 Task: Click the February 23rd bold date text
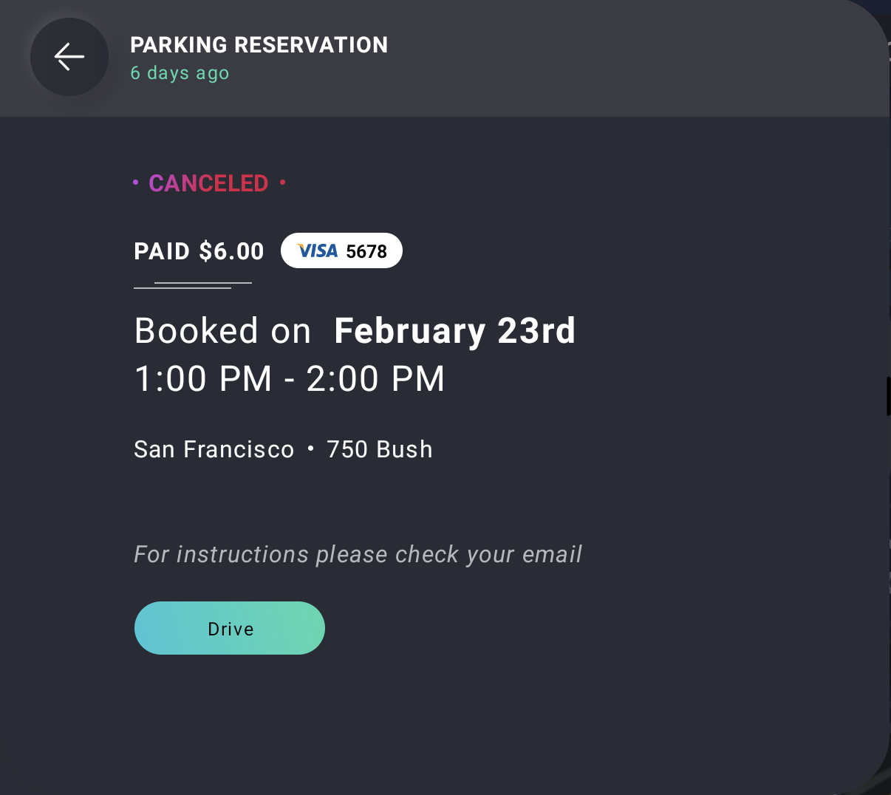(455, 330)
